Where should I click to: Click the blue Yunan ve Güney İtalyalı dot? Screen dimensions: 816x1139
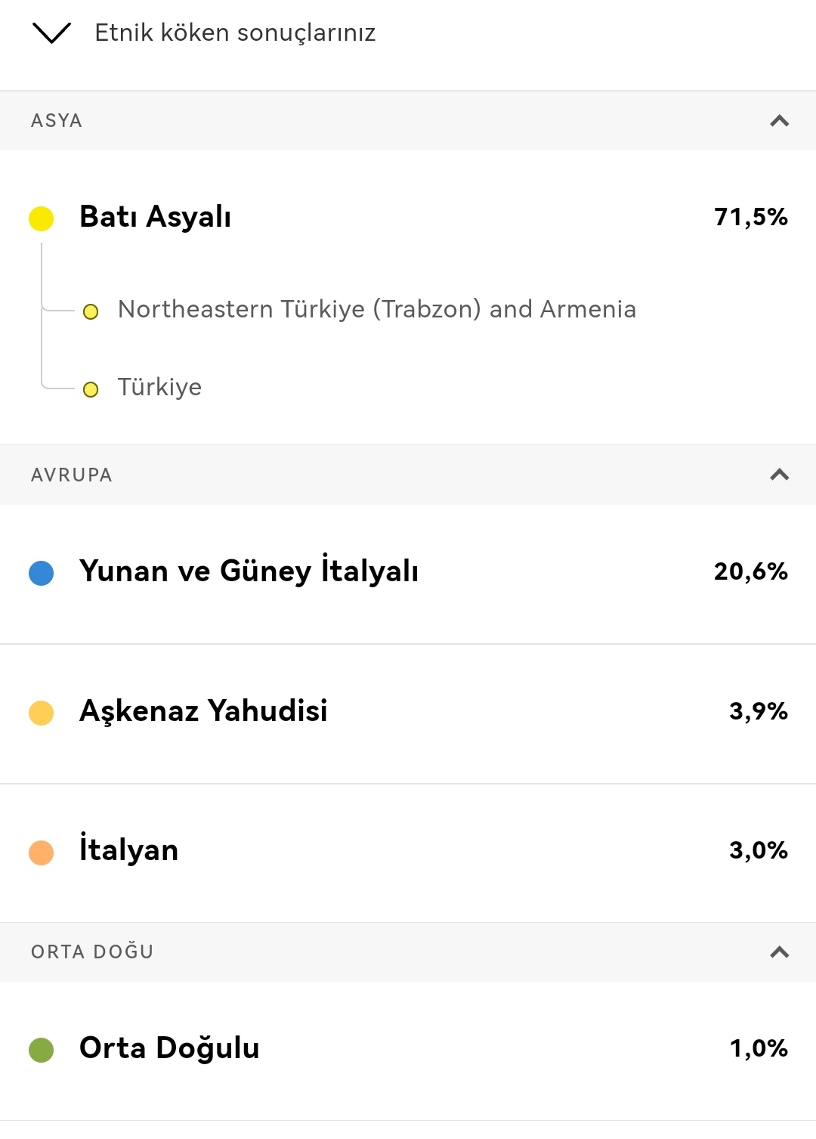coord(42,573)
